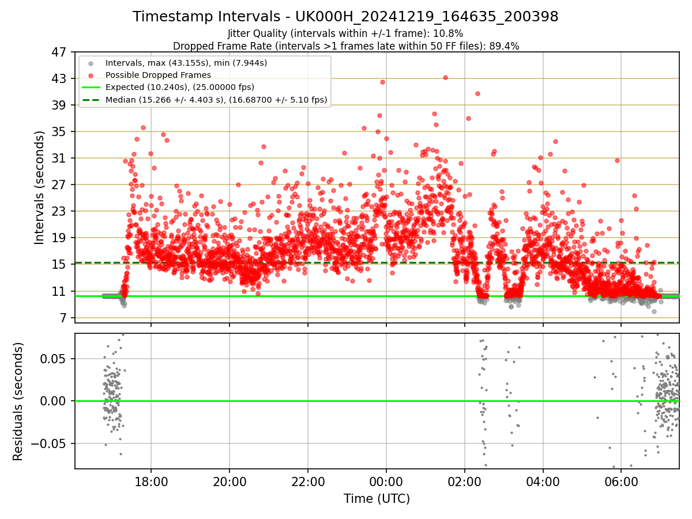Image resolution: width=692 pixels, height=519 pixels.
Task: Click the residuals tick label 0.05
Action: (54, 359)
